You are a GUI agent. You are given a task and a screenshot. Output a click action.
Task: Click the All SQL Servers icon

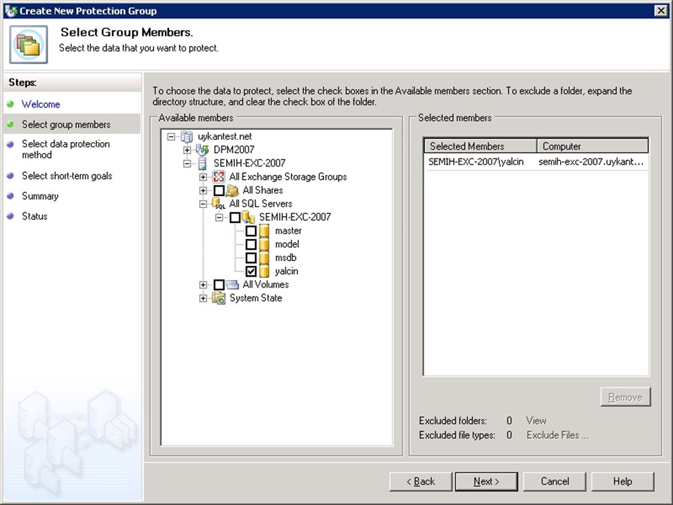(218, 204)
